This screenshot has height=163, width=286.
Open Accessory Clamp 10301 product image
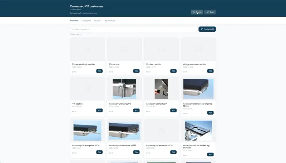(162, 89)
